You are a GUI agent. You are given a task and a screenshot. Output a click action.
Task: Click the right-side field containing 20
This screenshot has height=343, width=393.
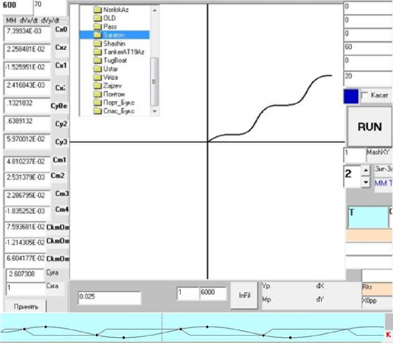point(368,78)
